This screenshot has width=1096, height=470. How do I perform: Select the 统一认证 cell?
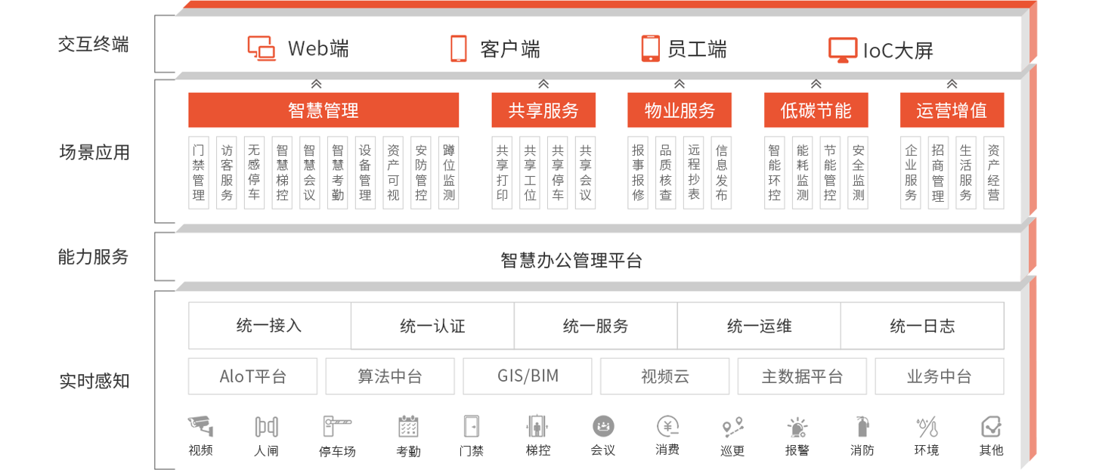(432, 326)
